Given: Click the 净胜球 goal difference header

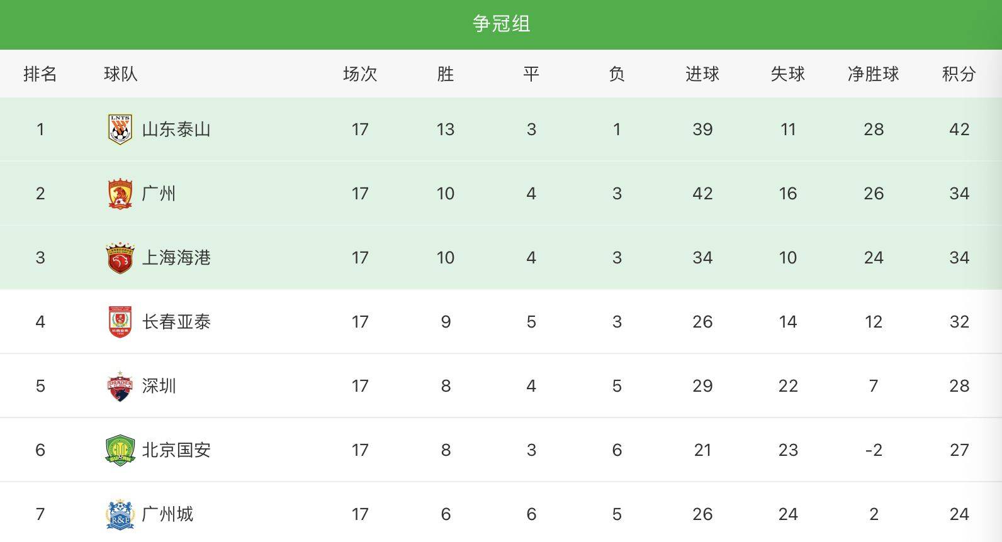Looking at the screenshot, I should (x=873, y=74).
